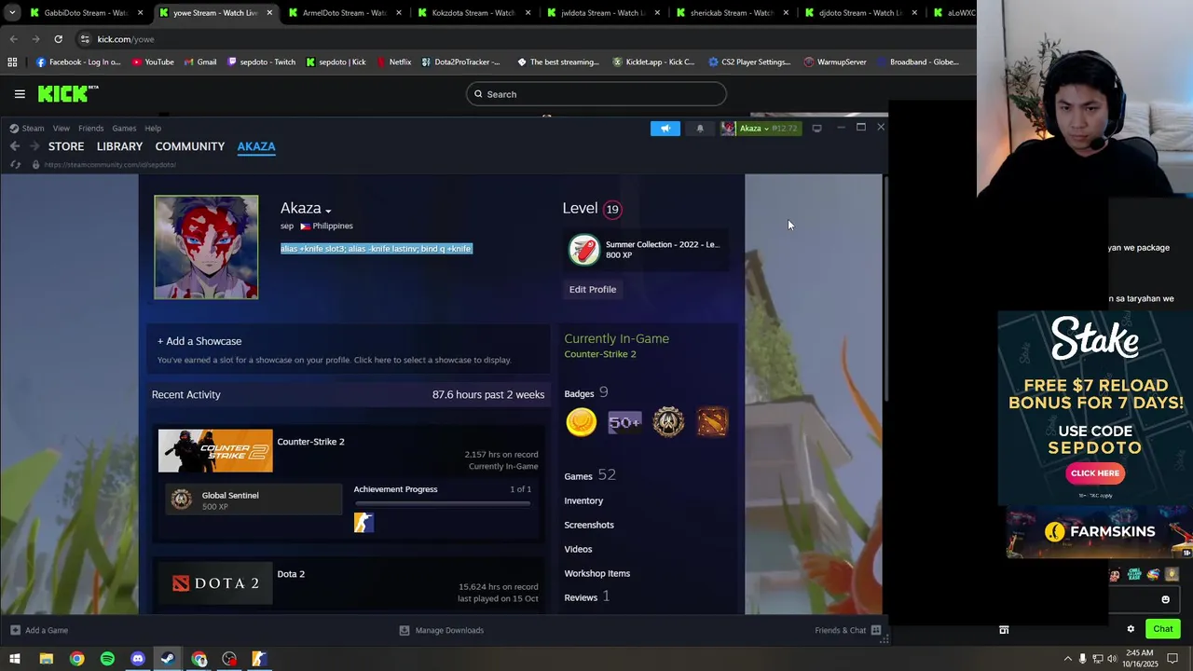Click the Kick search field

596,94
